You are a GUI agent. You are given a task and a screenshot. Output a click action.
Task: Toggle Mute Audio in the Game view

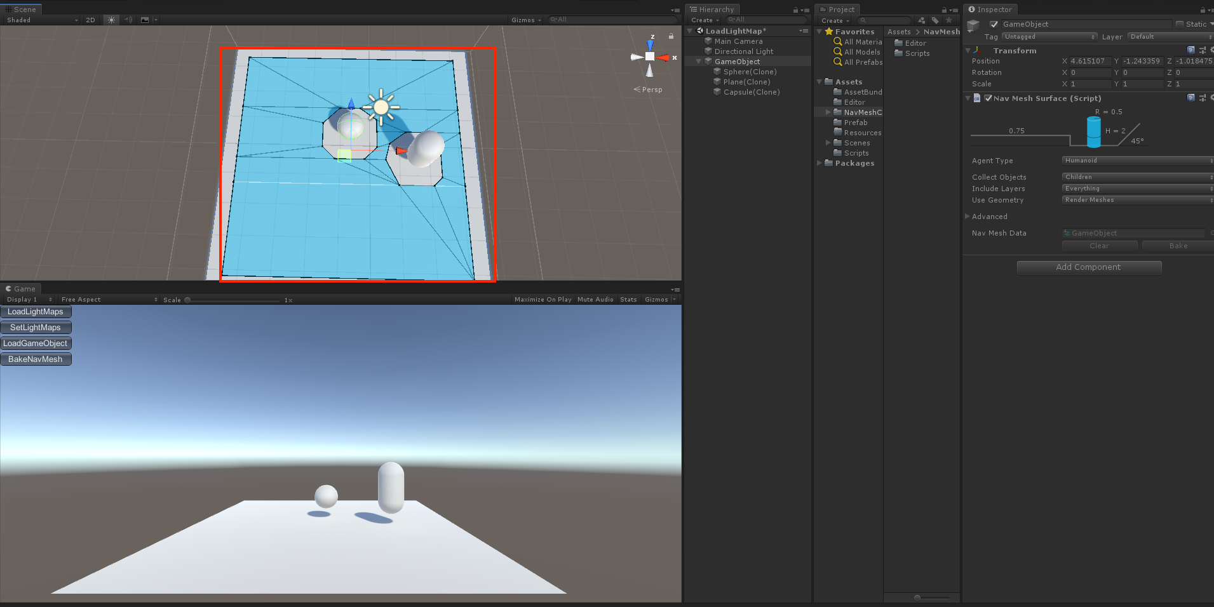point(595,299)
